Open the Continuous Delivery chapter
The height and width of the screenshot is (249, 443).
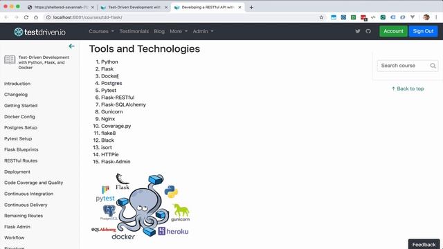pos(26,205)
